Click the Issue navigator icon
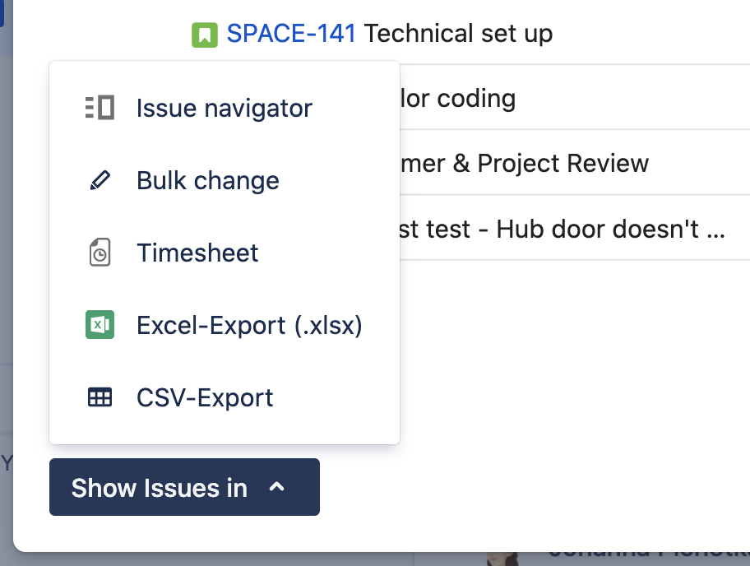Image resolution: width=750 pixels, height=566 pixels. coord(100,108)
